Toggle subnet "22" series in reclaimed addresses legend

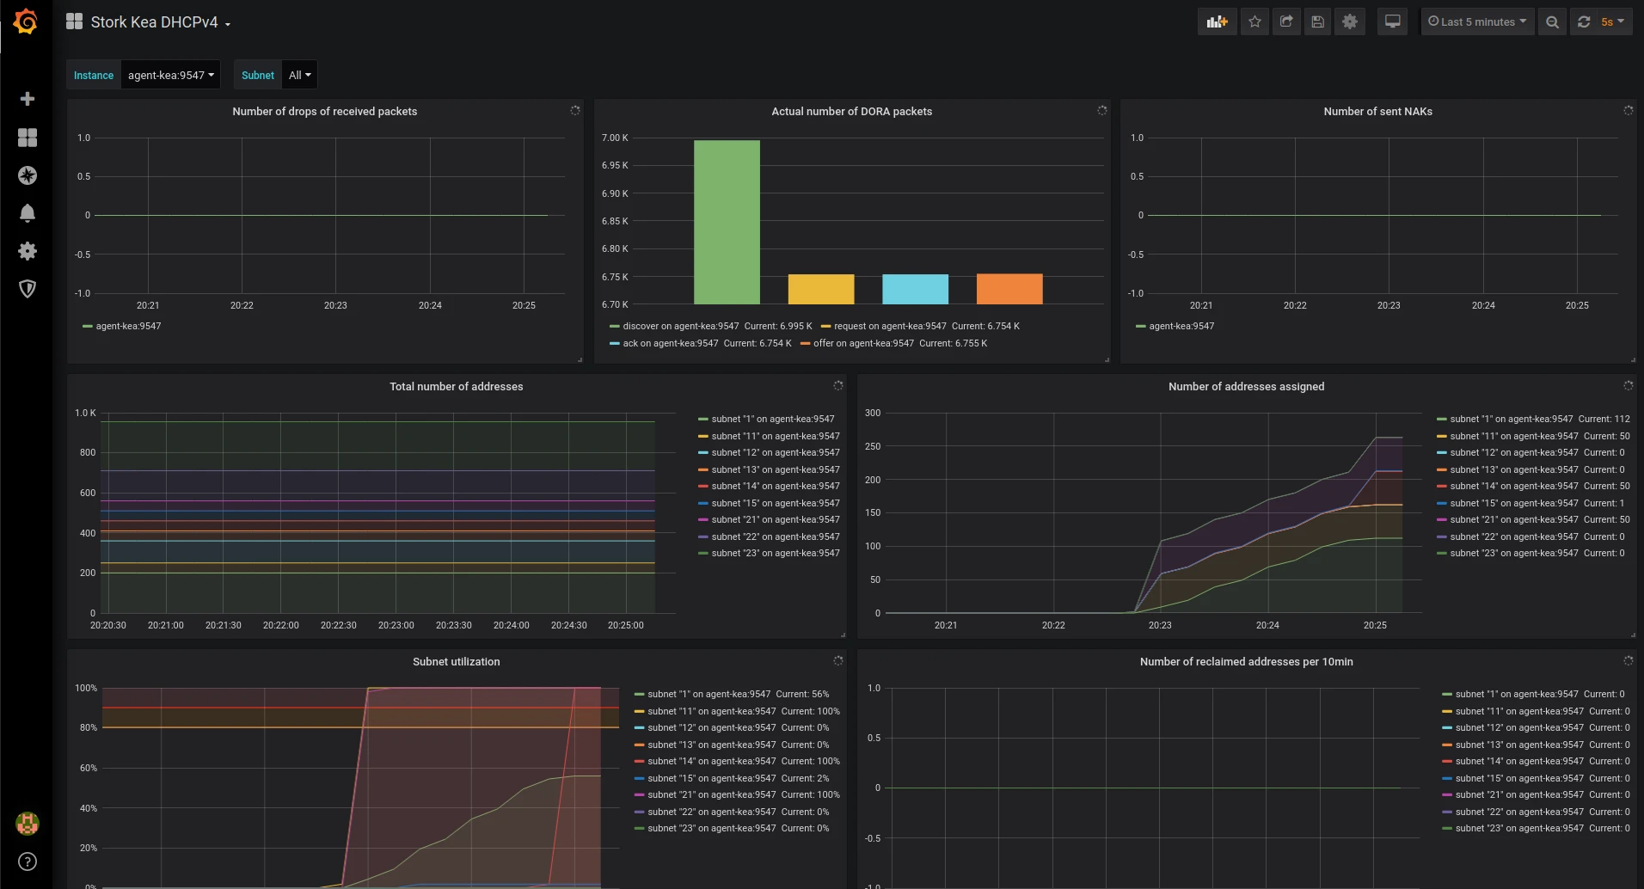1519,812
